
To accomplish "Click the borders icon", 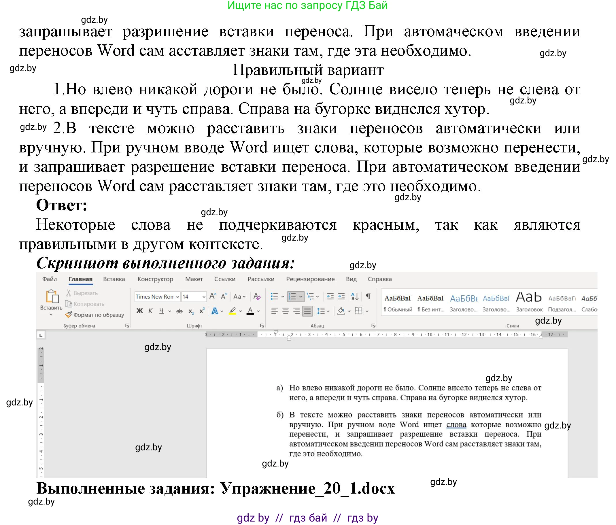I will [x=359, y=311].
